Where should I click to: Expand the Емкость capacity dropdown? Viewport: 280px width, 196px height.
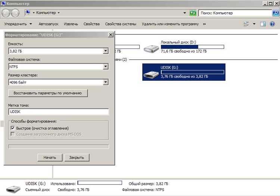[106, 51]
